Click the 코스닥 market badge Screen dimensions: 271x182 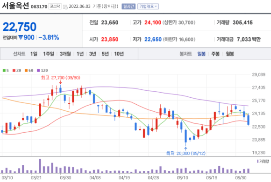click(55, 6)
